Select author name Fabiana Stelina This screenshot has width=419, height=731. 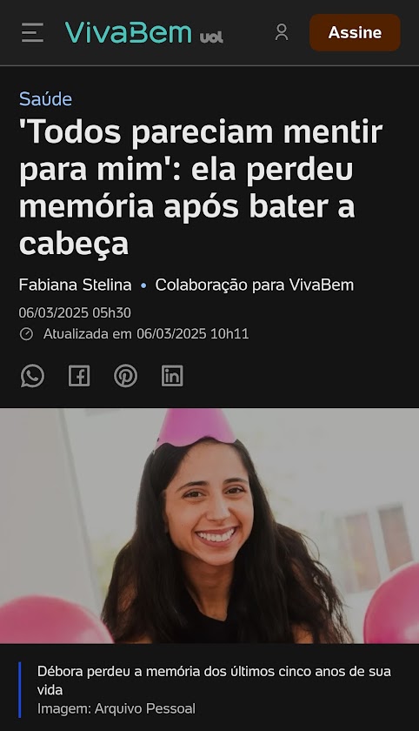(x=75, y=285)
